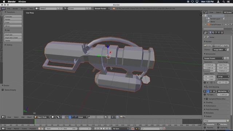Open the Blender Render engine dropdown
The width and height of the screenshot is (233, 131).
102,8
